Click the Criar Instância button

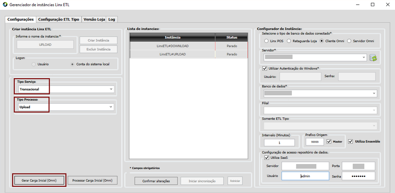(99, 41)
